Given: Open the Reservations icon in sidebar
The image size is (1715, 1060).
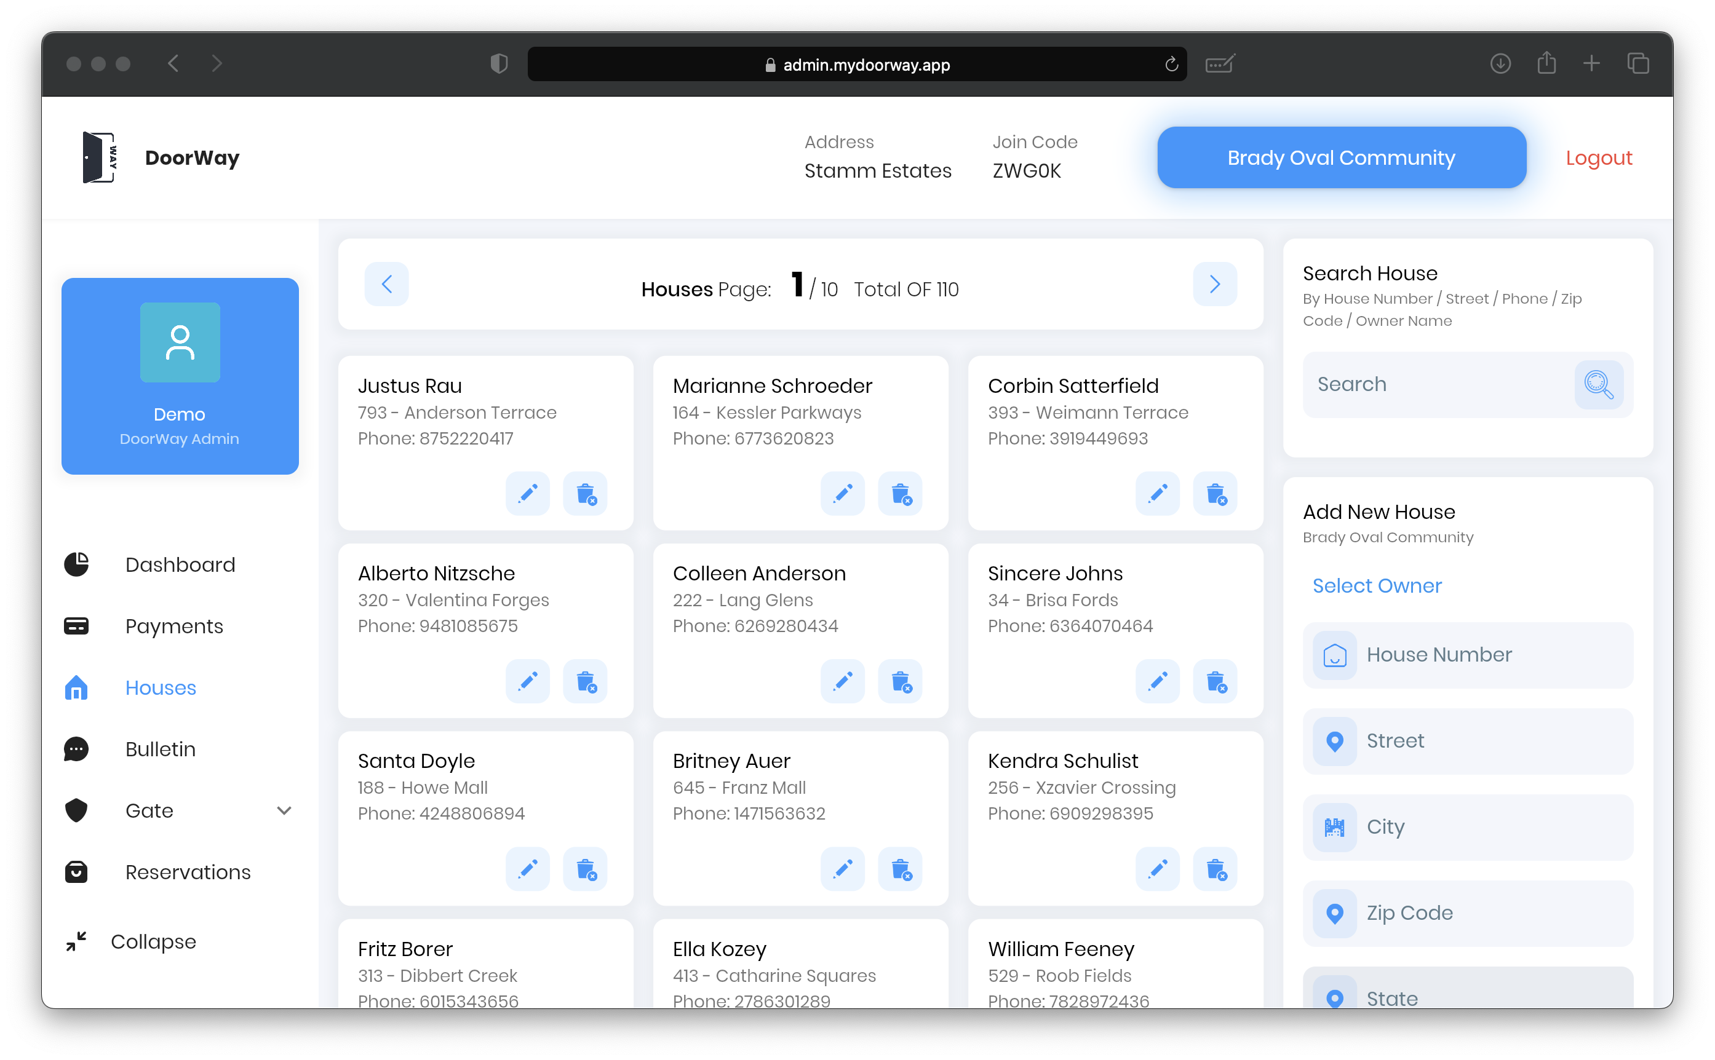Looking at the screenshot, I should pos(76,871).
